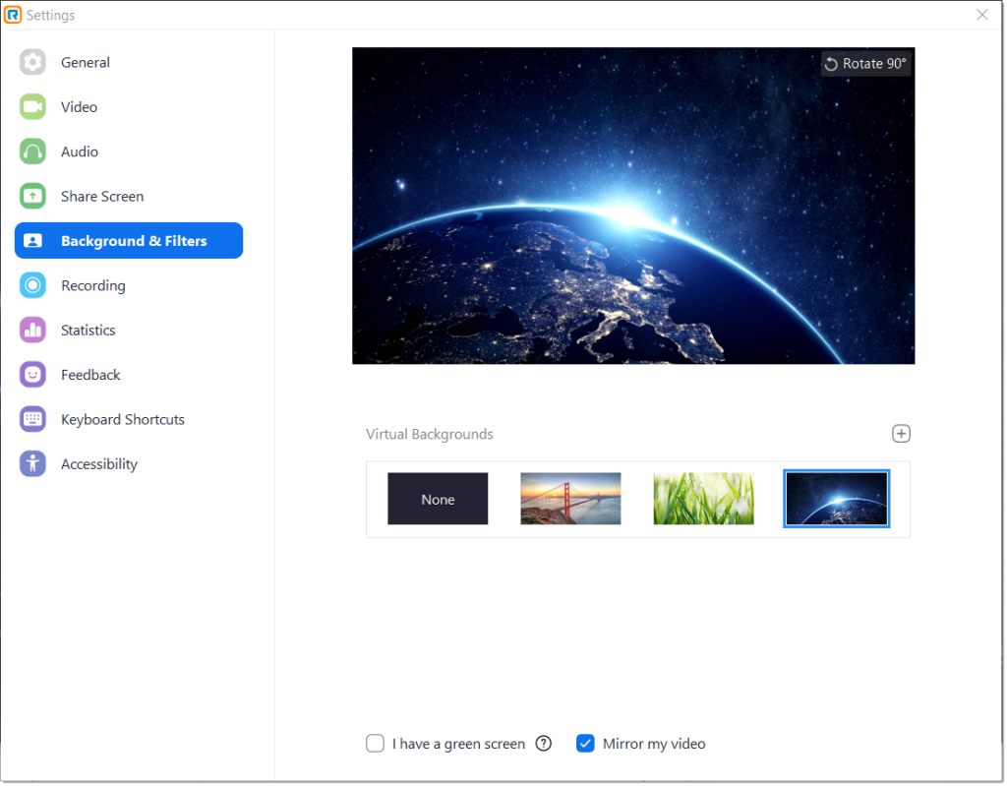Click the Statistics bar chart icon
Screen dimensions: 1007x786
click(32, 331)
